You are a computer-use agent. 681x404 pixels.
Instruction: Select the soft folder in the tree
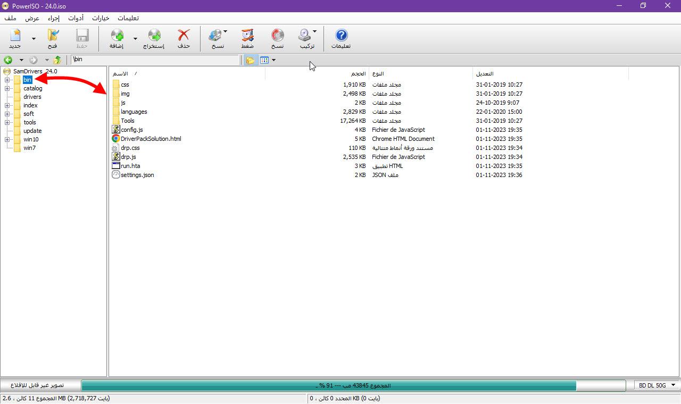[29, 114]
